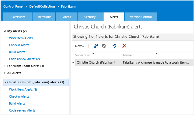Switch to the Version Control tab

[141, 17]
